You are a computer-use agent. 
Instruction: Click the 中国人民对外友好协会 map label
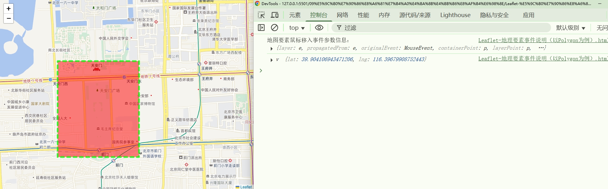219,90
